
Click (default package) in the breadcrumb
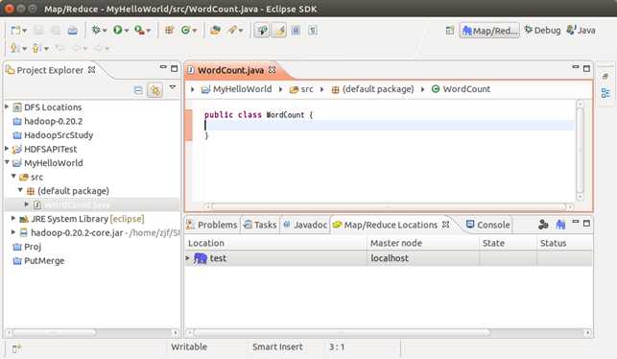pyautogui.click(x=372, y=89)
